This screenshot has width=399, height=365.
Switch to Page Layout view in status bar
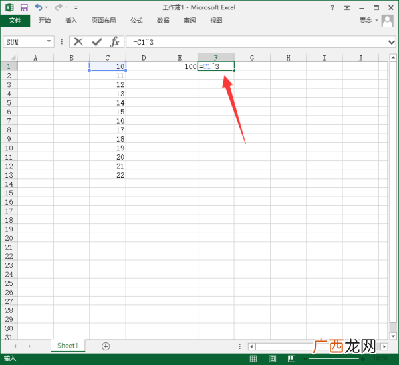point(272,358)
